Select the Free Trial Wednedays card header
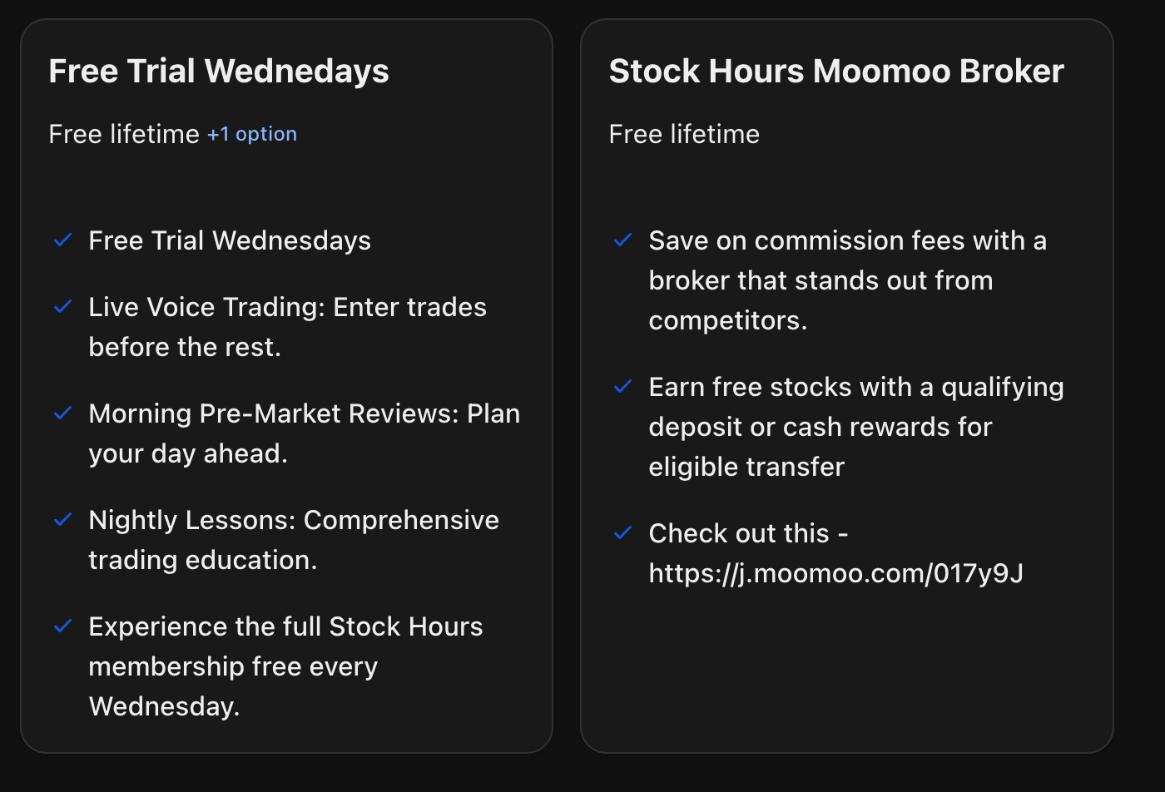Screen dimensions: 1165x792 click(219, 71)
